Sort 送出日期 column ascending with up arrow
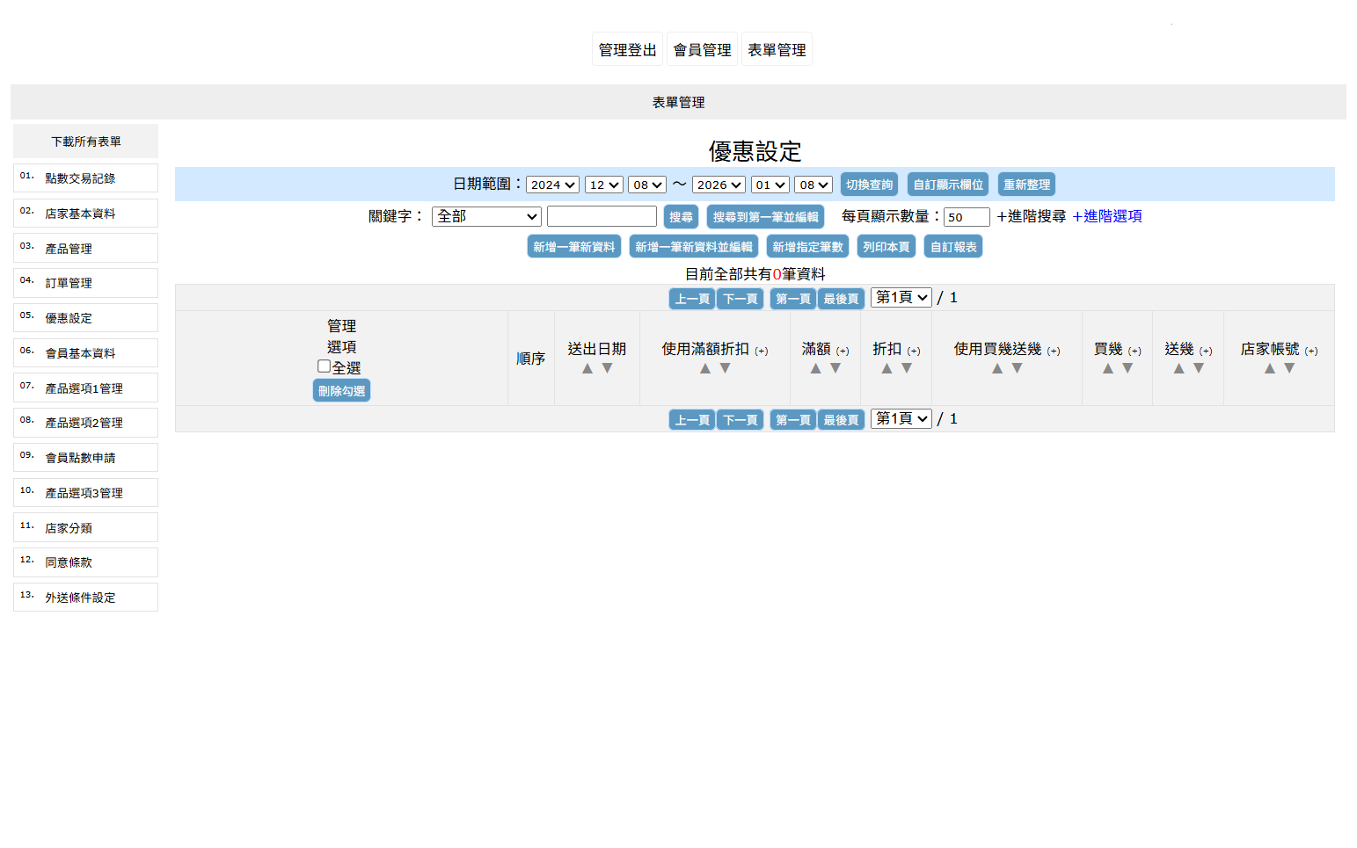1357x848 pixels. [587, 368]
